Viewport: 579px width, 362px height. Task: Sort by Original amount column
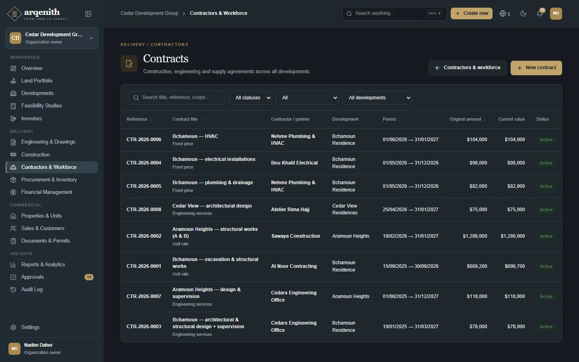coord(468,119)
